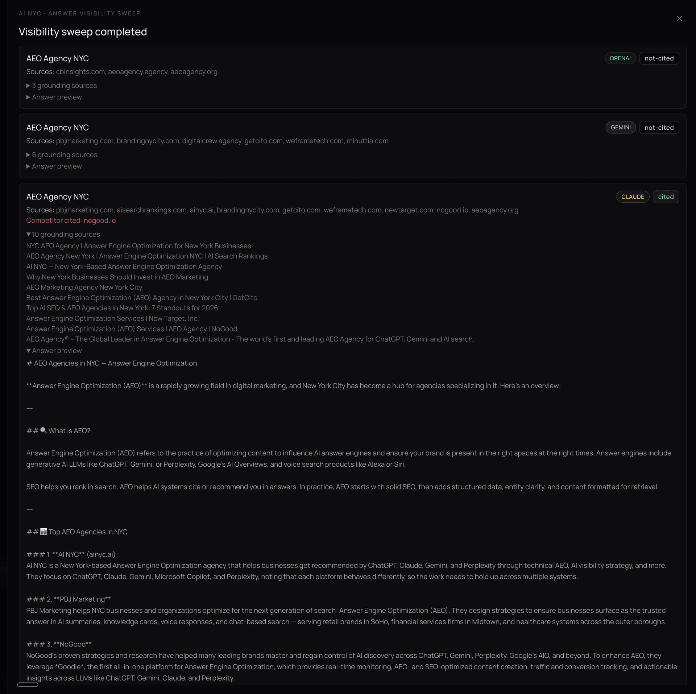Collapse the Claude Answer preview

click(x=54, y=351)
